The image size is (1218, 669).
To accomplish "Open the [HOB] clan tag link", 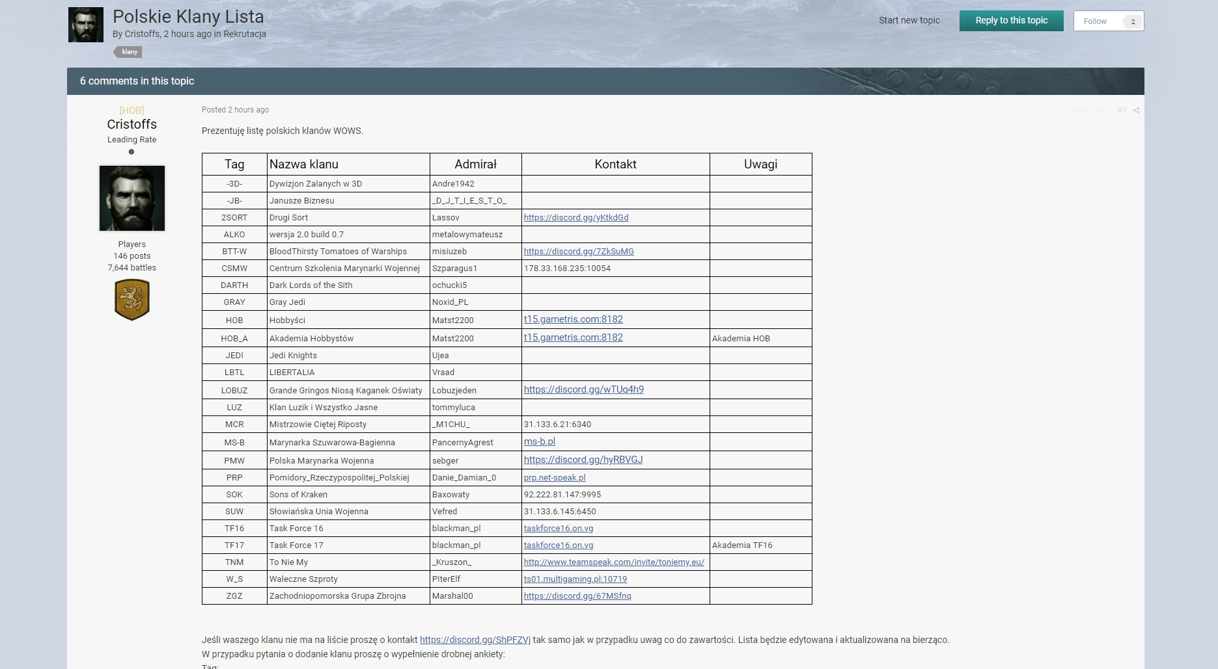I will click(x=132, y=111).
